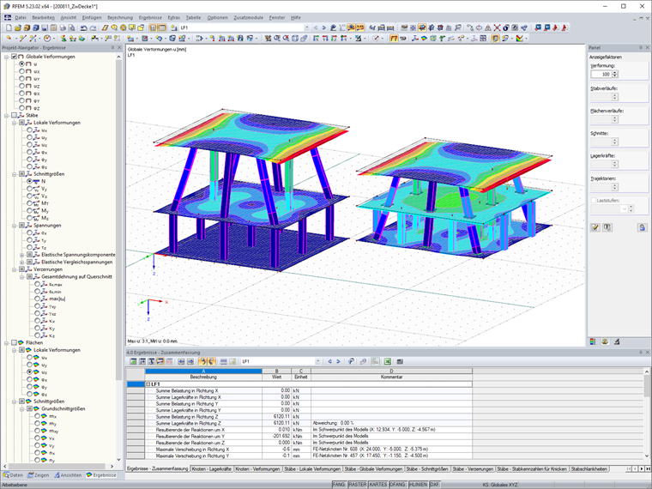This screenshot has height=489, width=652.
Task: Toggle the KARTES status bar button
Action: pyautogui.click(x=378, y=485)
